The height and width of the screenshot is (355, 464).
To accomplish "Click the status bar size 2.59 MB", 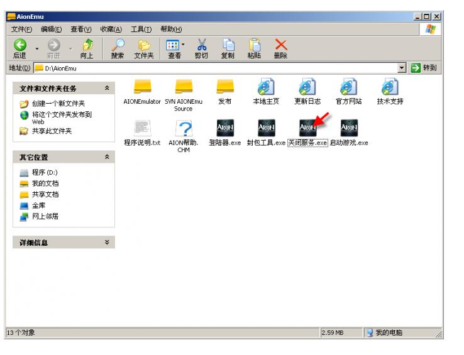I will (333, 332).
